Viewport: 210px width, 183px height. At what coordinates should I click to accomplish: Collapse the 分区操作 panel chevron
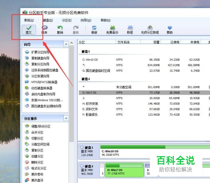(66, 118)
